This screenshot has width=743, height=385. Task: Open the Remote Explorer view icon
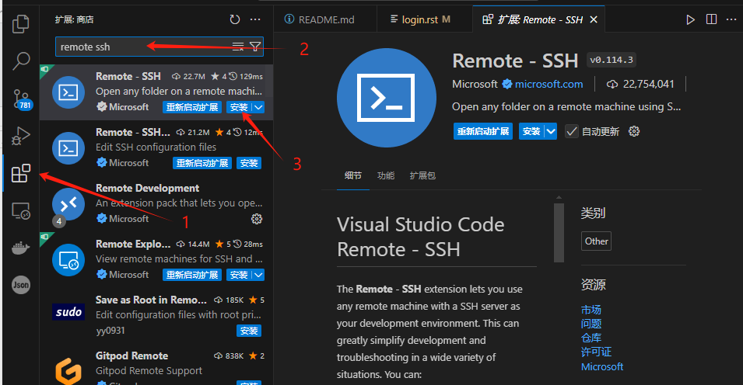click(x=21, y=211)
